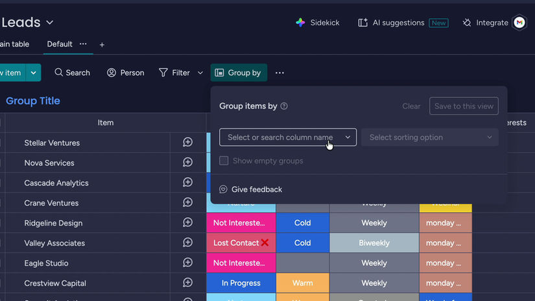Screen dimensions: 535x301
Task: Expand the New item dropdown arrow
Action: [34, 73]
